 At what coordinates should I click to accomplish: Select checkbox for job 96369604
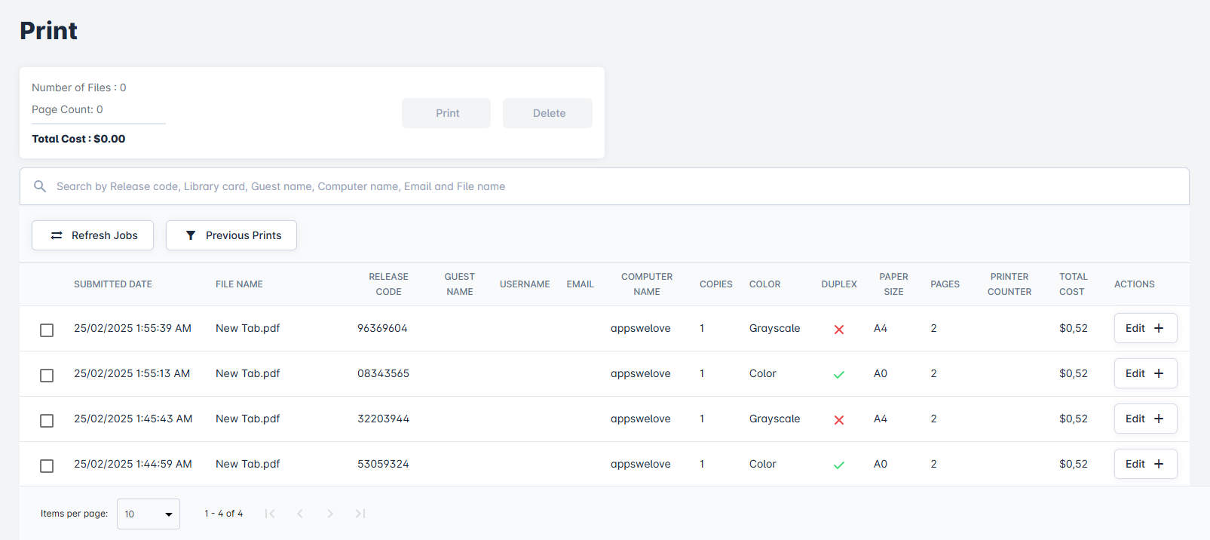[x=47, y=330]
